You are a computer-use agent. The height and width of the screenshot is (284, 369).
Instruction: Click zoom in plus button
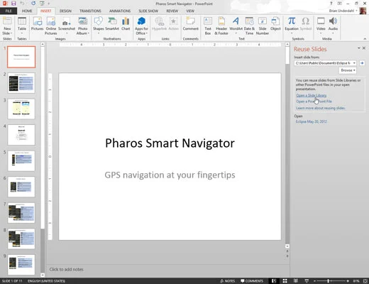pos(348,281)
